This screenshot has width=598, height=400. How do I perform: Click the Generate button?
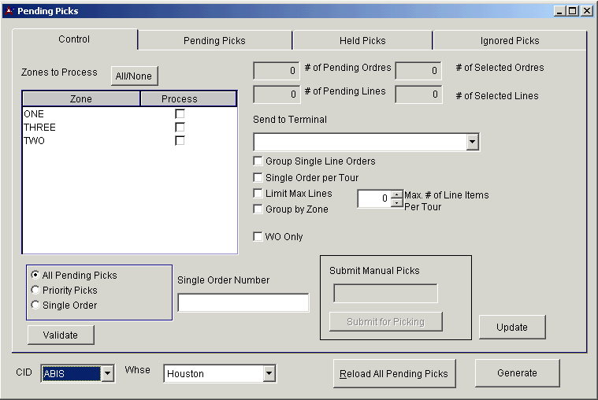point(517,373)
